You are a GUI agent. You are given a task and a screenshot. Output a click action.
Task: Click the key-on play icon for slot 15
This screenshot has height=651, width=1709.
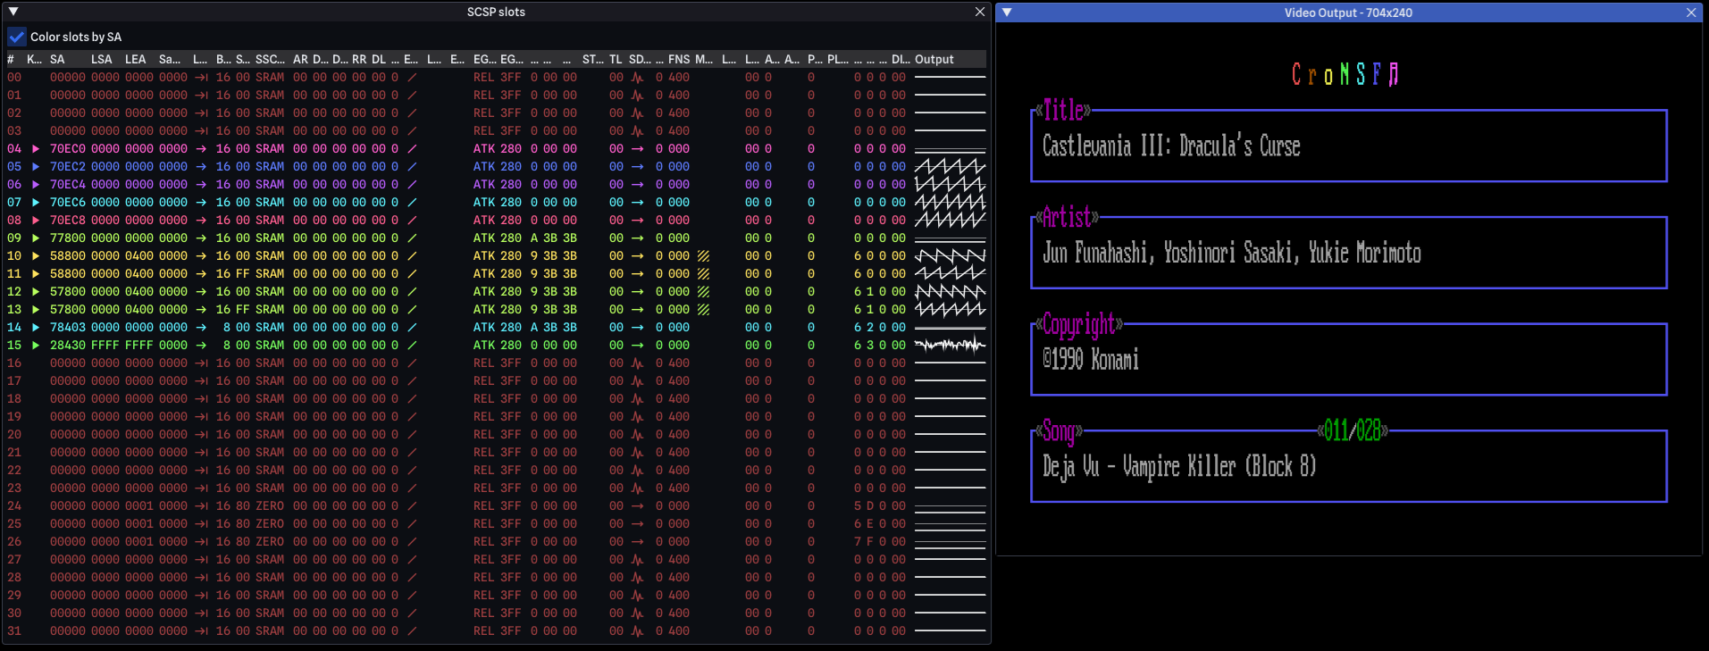36,346
